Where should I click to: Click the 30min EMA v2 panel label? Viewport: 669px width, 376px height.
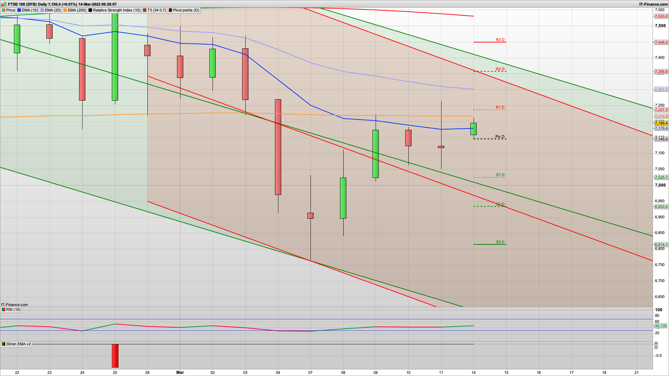coord(16,344)
